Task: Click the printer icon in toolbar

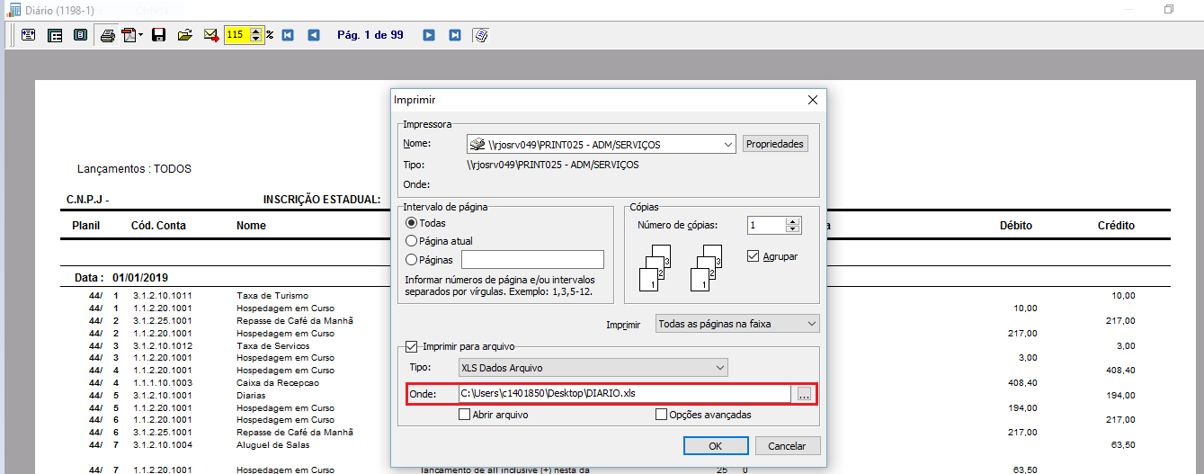Action: (x=108, y=35)
